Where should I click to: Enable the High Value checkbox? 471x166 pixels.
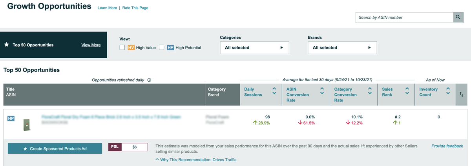[122, 48]
